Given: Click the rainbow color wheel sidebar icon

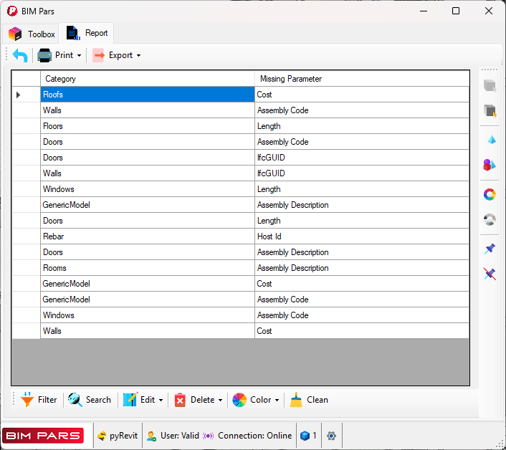Looking at the screenshot, I should (490, 194).
